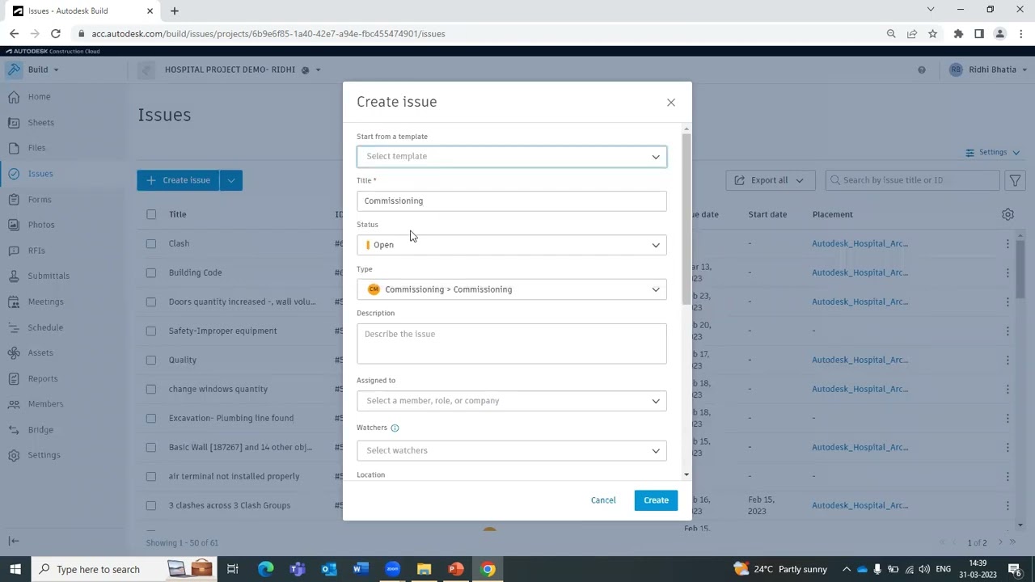Cancel the issue creation
Viewport: 1035px width, 582px height.
(x=603, y=500)
